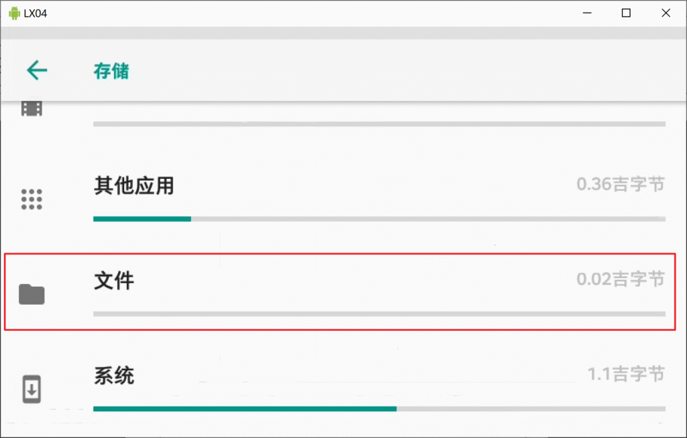
Task: Click the 0.02吉字节 size label
Action: pyautogui.click(x=621, y=279)
